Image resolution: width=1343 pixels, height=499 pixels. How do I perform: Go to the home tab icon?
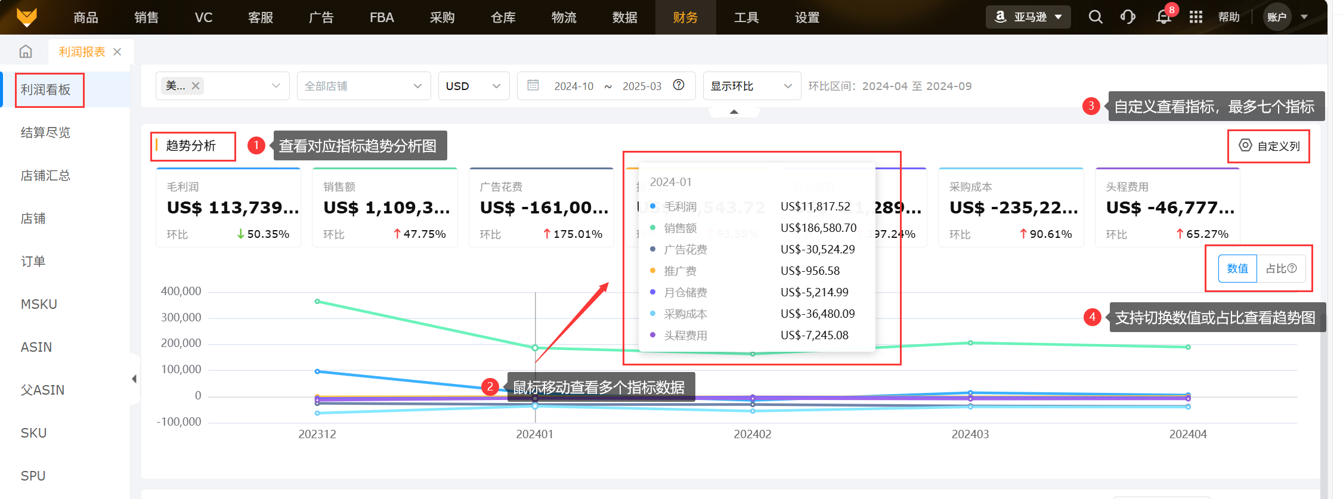pos(26,52)
